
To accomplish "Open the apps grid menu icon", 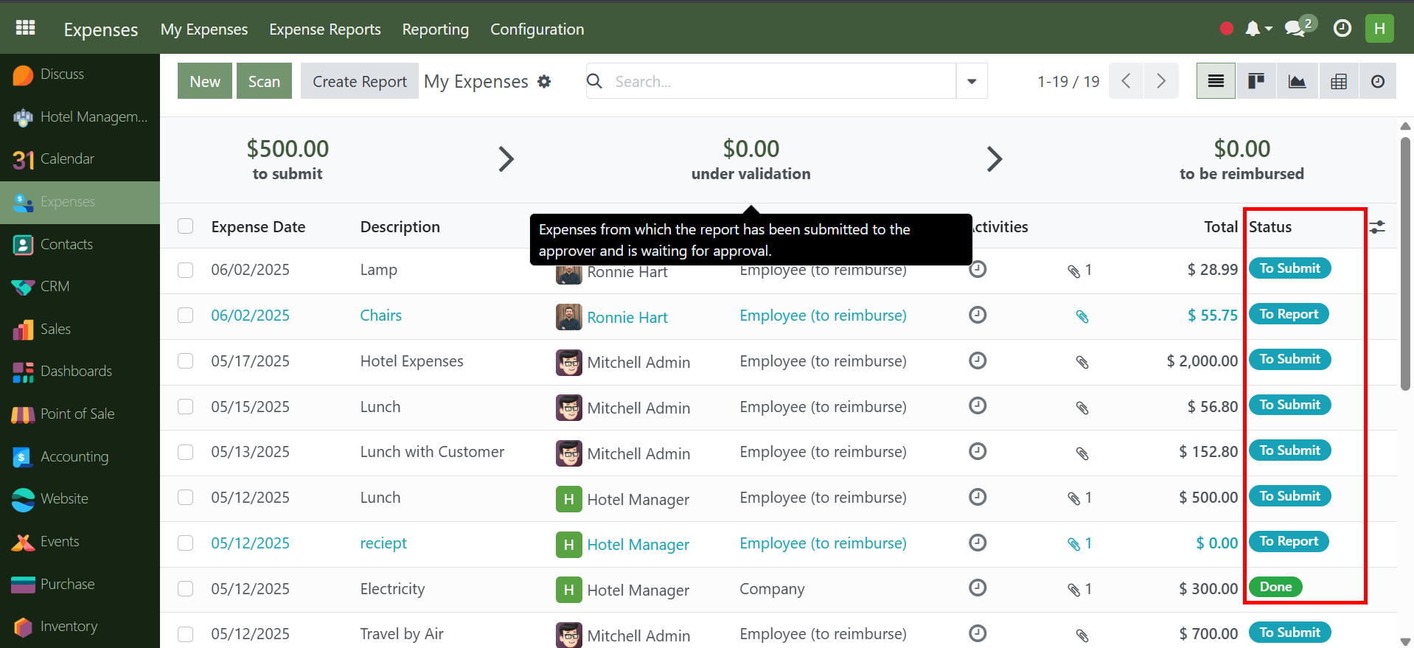I will coord(26,28).
